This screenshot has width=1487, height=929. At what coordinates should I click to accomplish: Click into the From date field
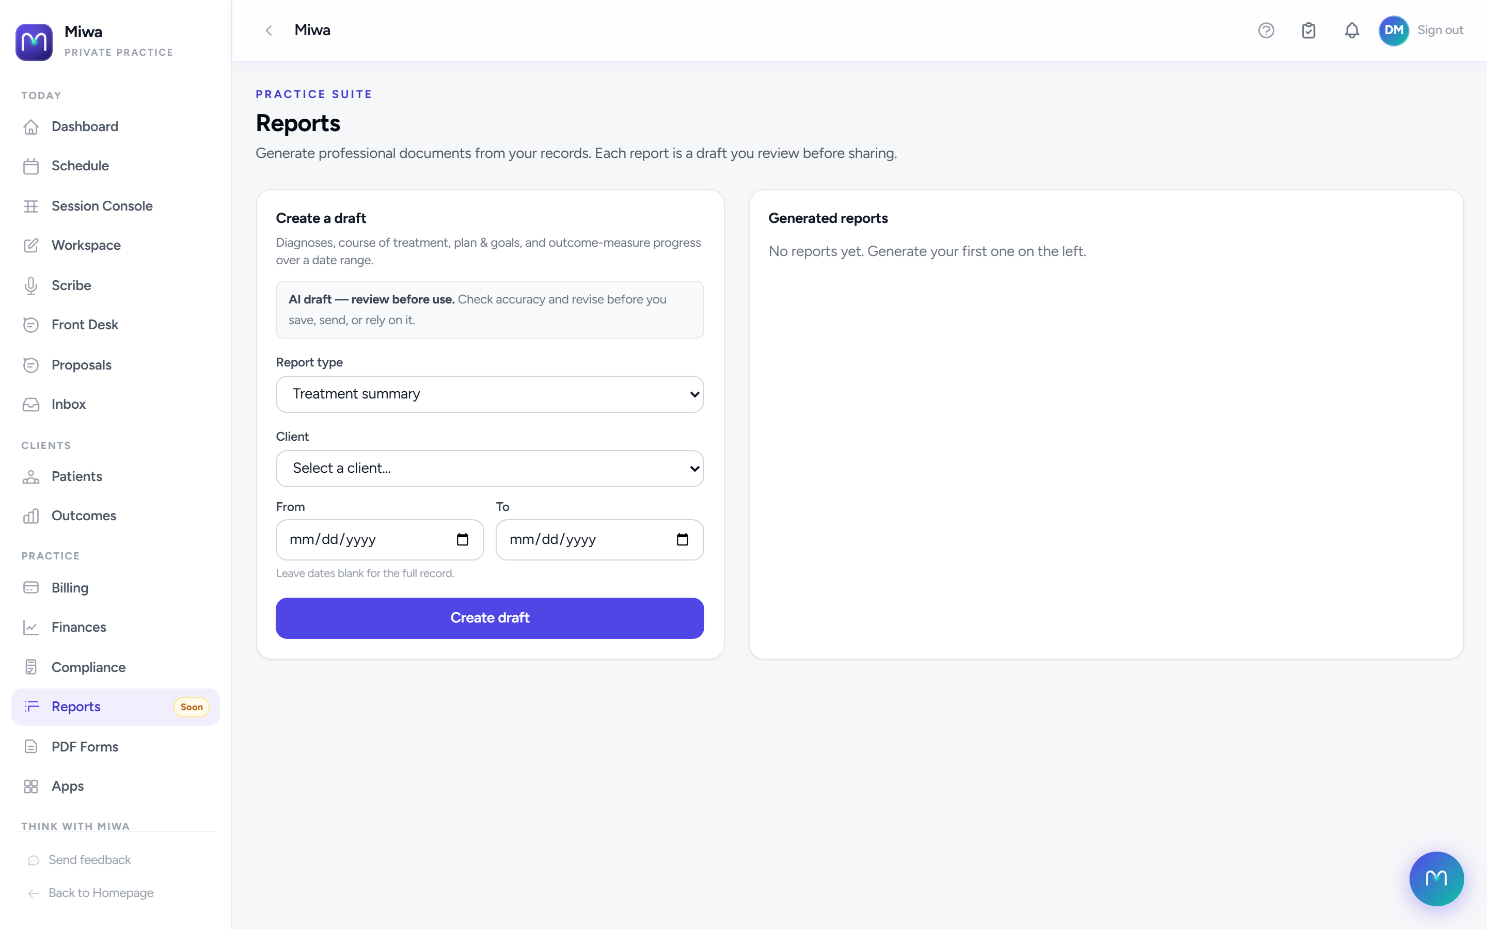[x=379, y=539]
